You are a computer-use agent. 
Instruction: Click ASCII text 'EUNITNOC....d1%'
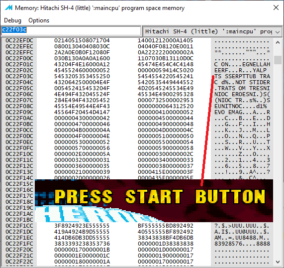[240, 106]
